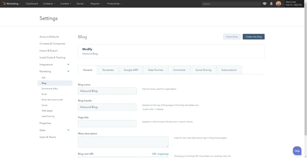Viewport: 307px width, 158px height.
Task: Open the Productivity menu in top bar
Action: (114, 4)
